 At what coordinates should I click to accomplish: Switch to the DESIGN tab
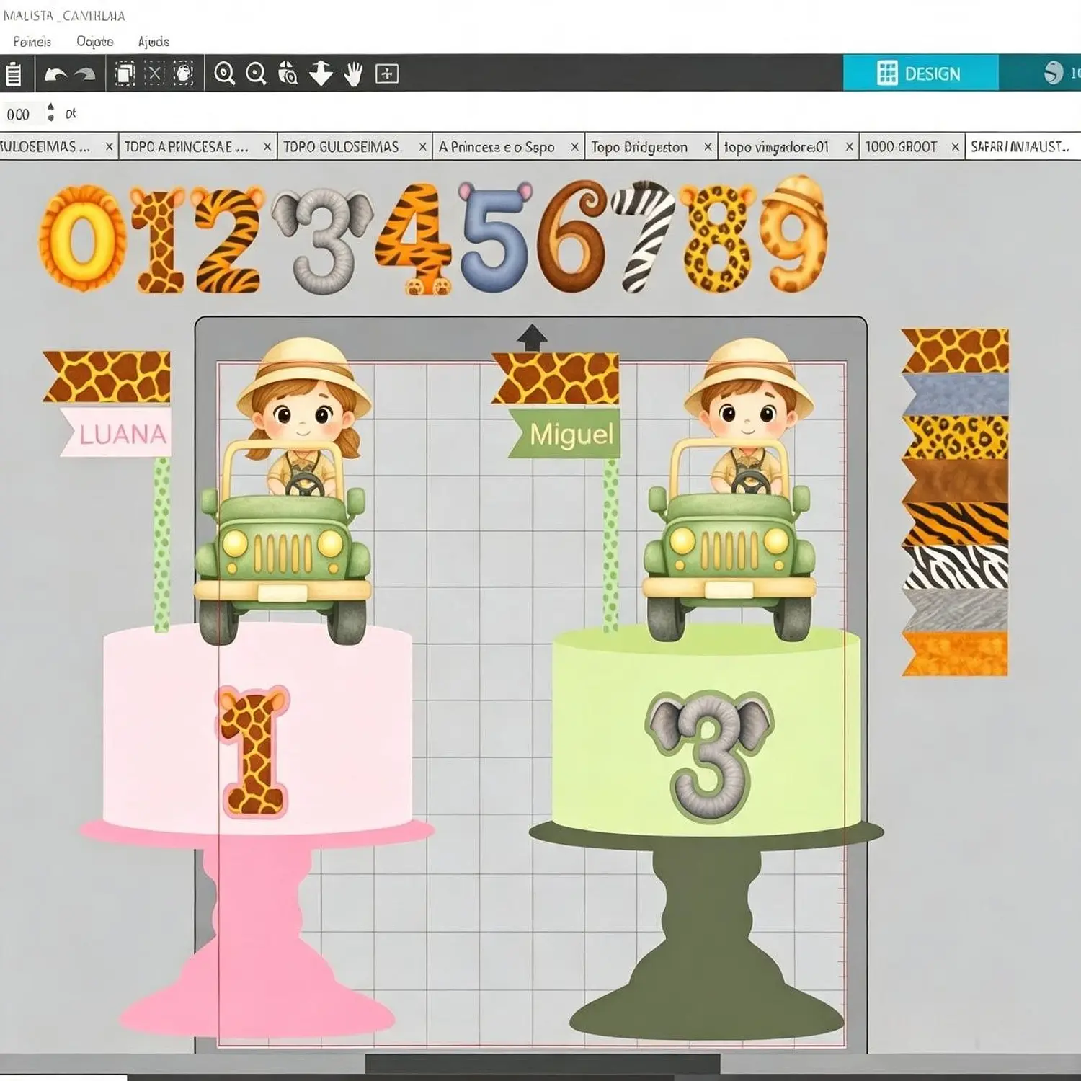(920, 73)
